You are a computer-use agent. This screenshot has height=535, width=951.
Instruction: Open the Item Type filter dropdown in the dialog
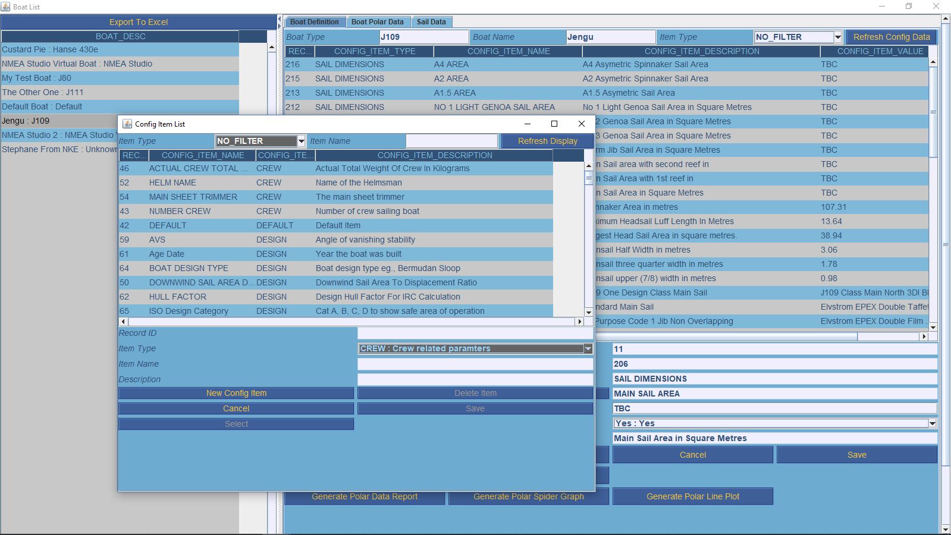pos(301,141)
